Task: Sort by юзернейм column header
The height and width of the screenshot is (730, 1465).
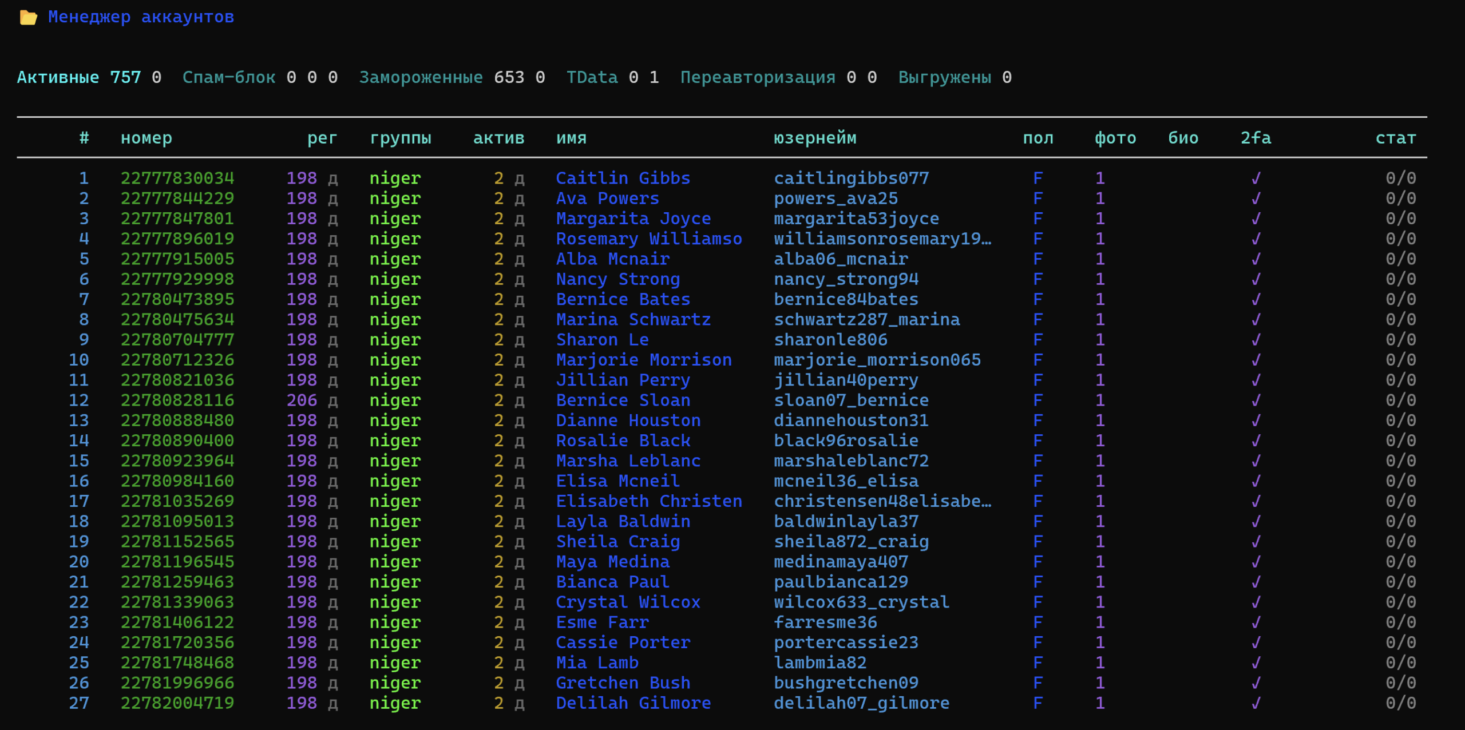Action: tap(814, 138)
